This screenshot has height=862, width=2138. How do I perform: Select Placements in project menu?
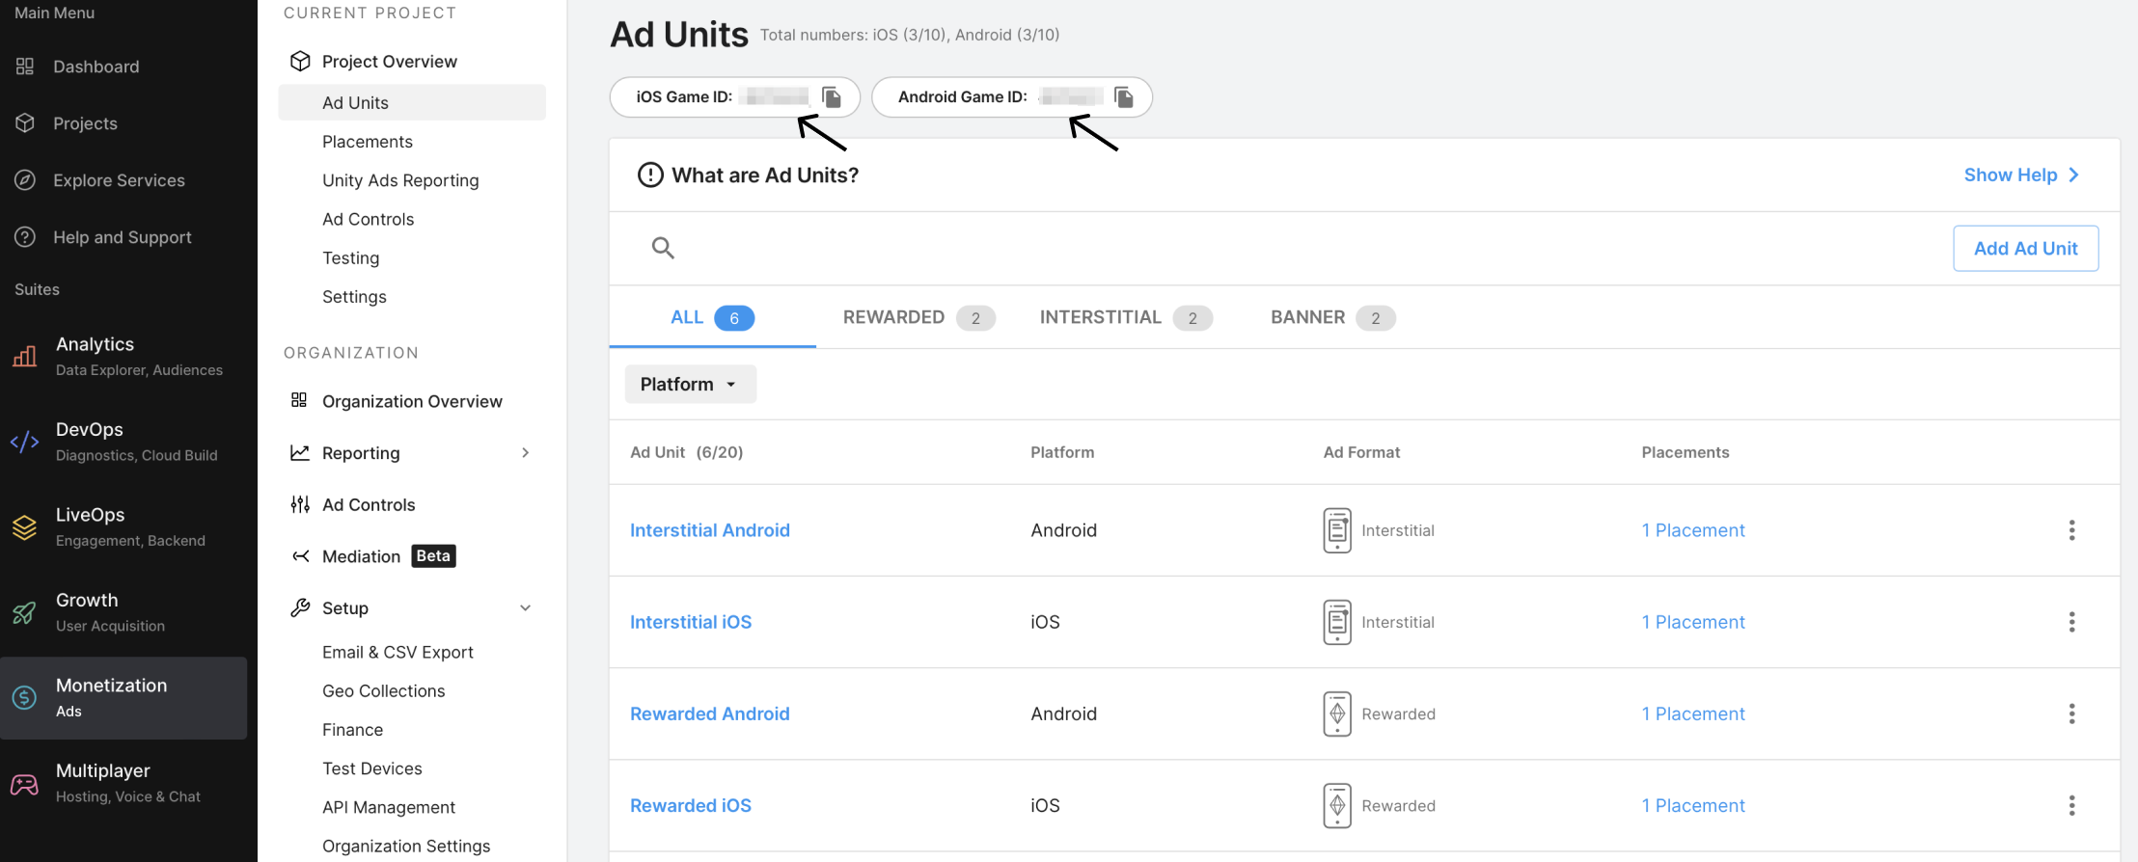tap(367, 142)
